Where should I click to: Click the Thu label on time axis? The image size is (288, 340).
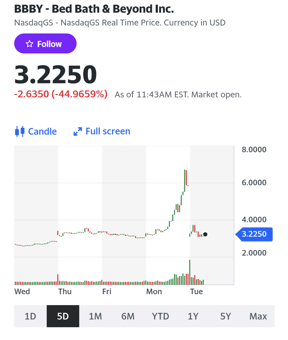65,292
